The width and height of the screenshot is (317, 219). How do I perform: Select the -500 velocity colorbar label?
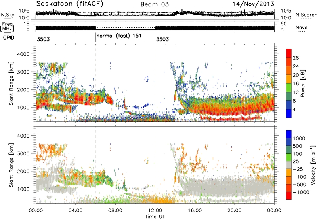(x=300, y=185)
